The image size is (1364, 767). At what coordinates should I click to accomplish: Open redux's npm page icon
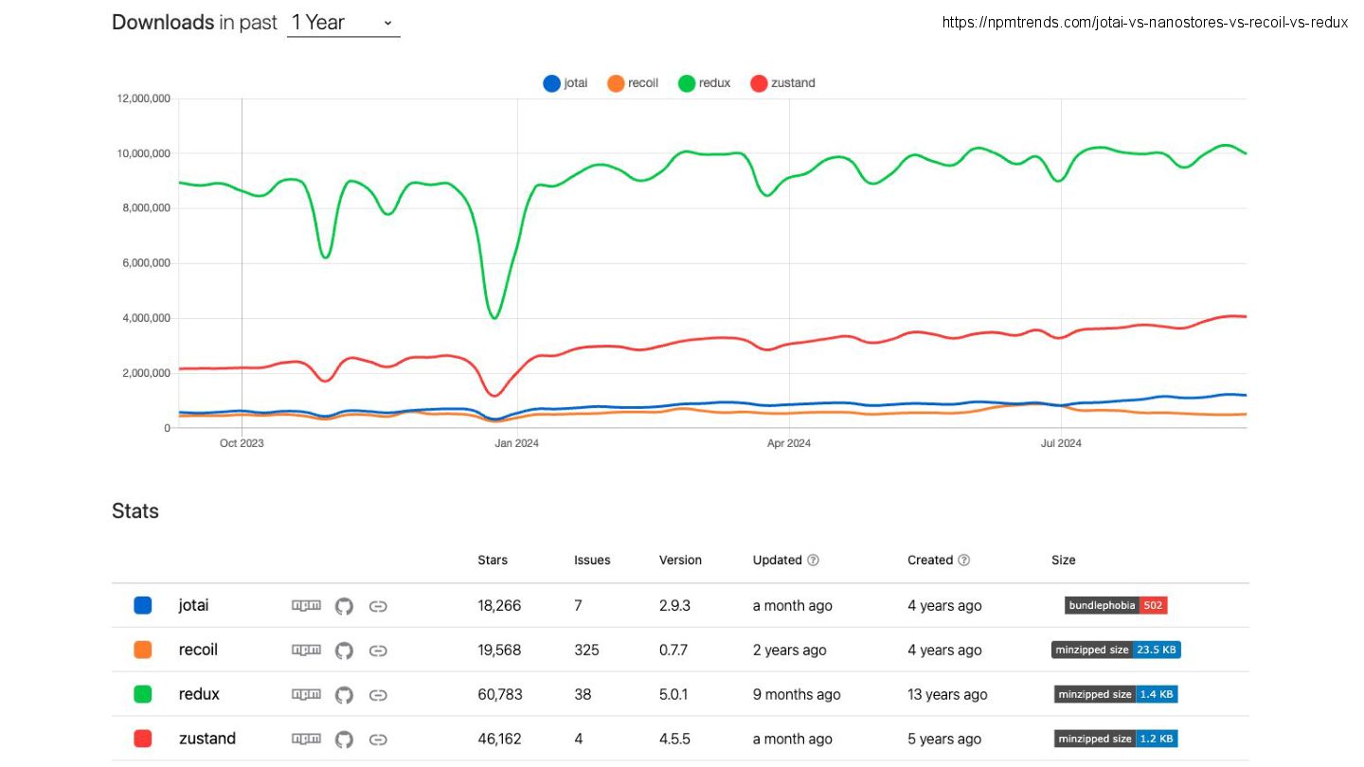pos(306,694)
